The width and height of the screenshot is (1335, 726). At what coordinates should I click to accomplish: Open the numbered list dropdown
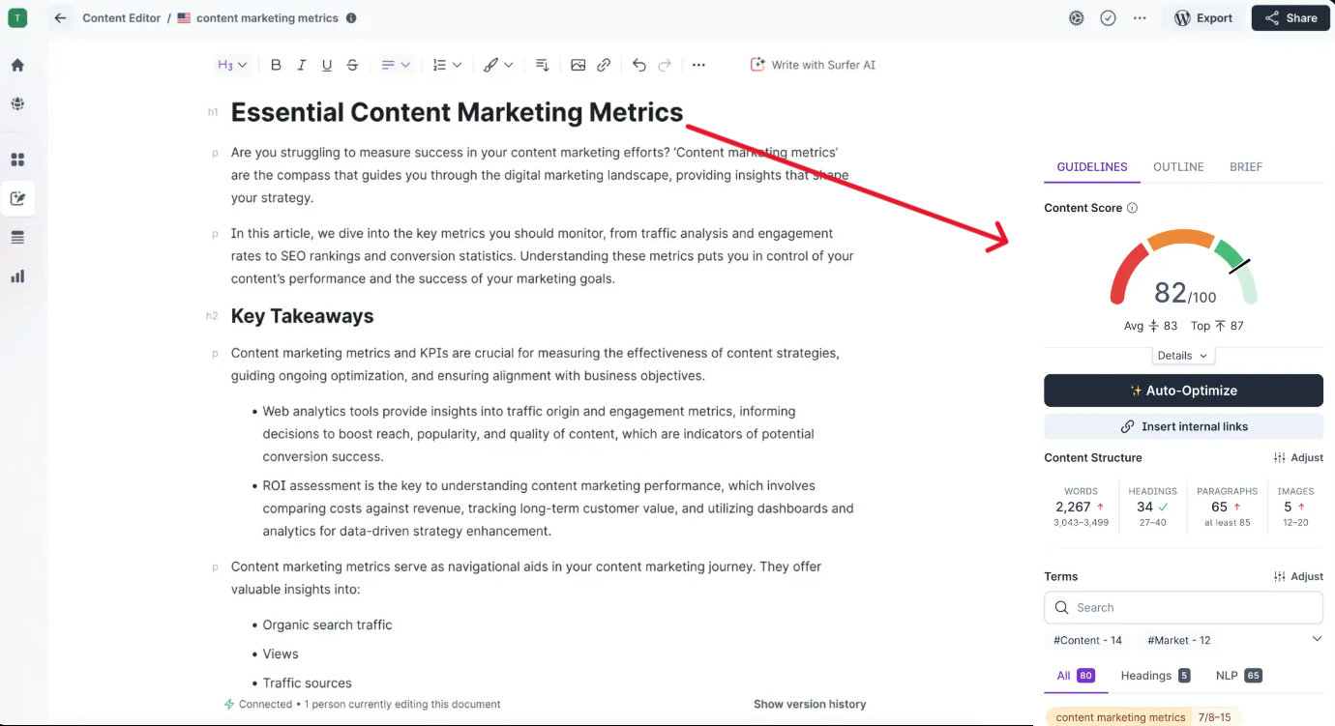point(447,65)
